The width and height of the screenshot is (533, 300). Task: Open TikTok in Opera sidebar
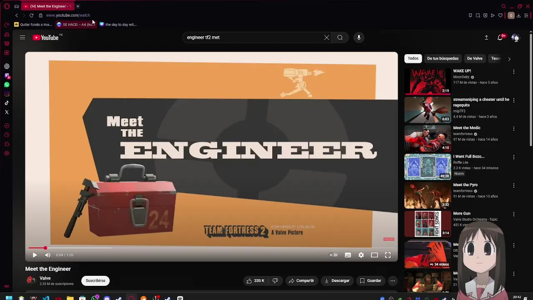[x=7, y=103]
